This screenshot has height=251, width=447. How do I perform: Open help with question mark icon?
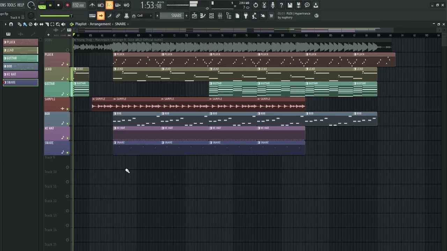281,5
